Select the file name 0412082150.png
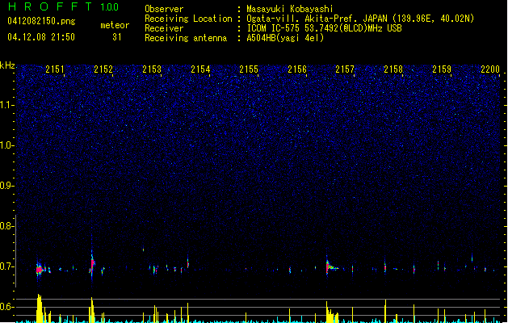The image size is (508, 323). 41,21
